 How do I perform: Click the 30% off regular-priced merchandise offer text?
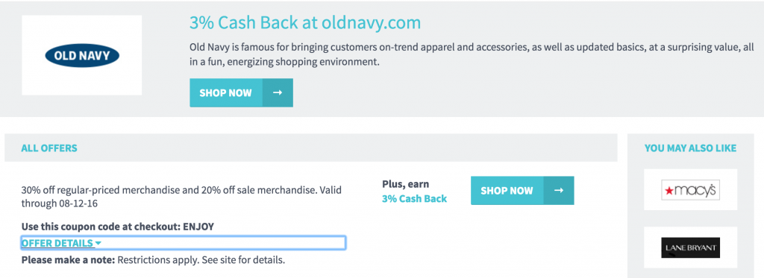(x=181, y=197)
